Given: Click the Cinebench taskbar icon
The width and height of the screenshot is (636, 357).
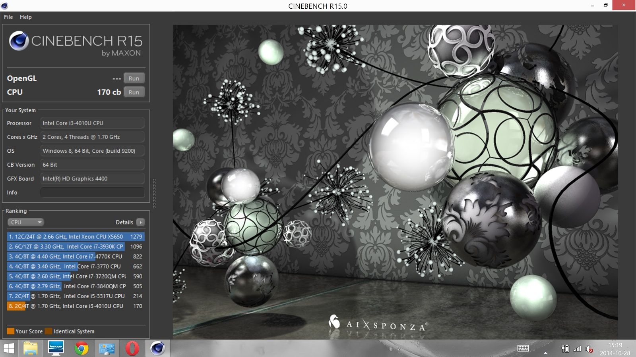Looking at the screenshot, I should pos(158,348).
